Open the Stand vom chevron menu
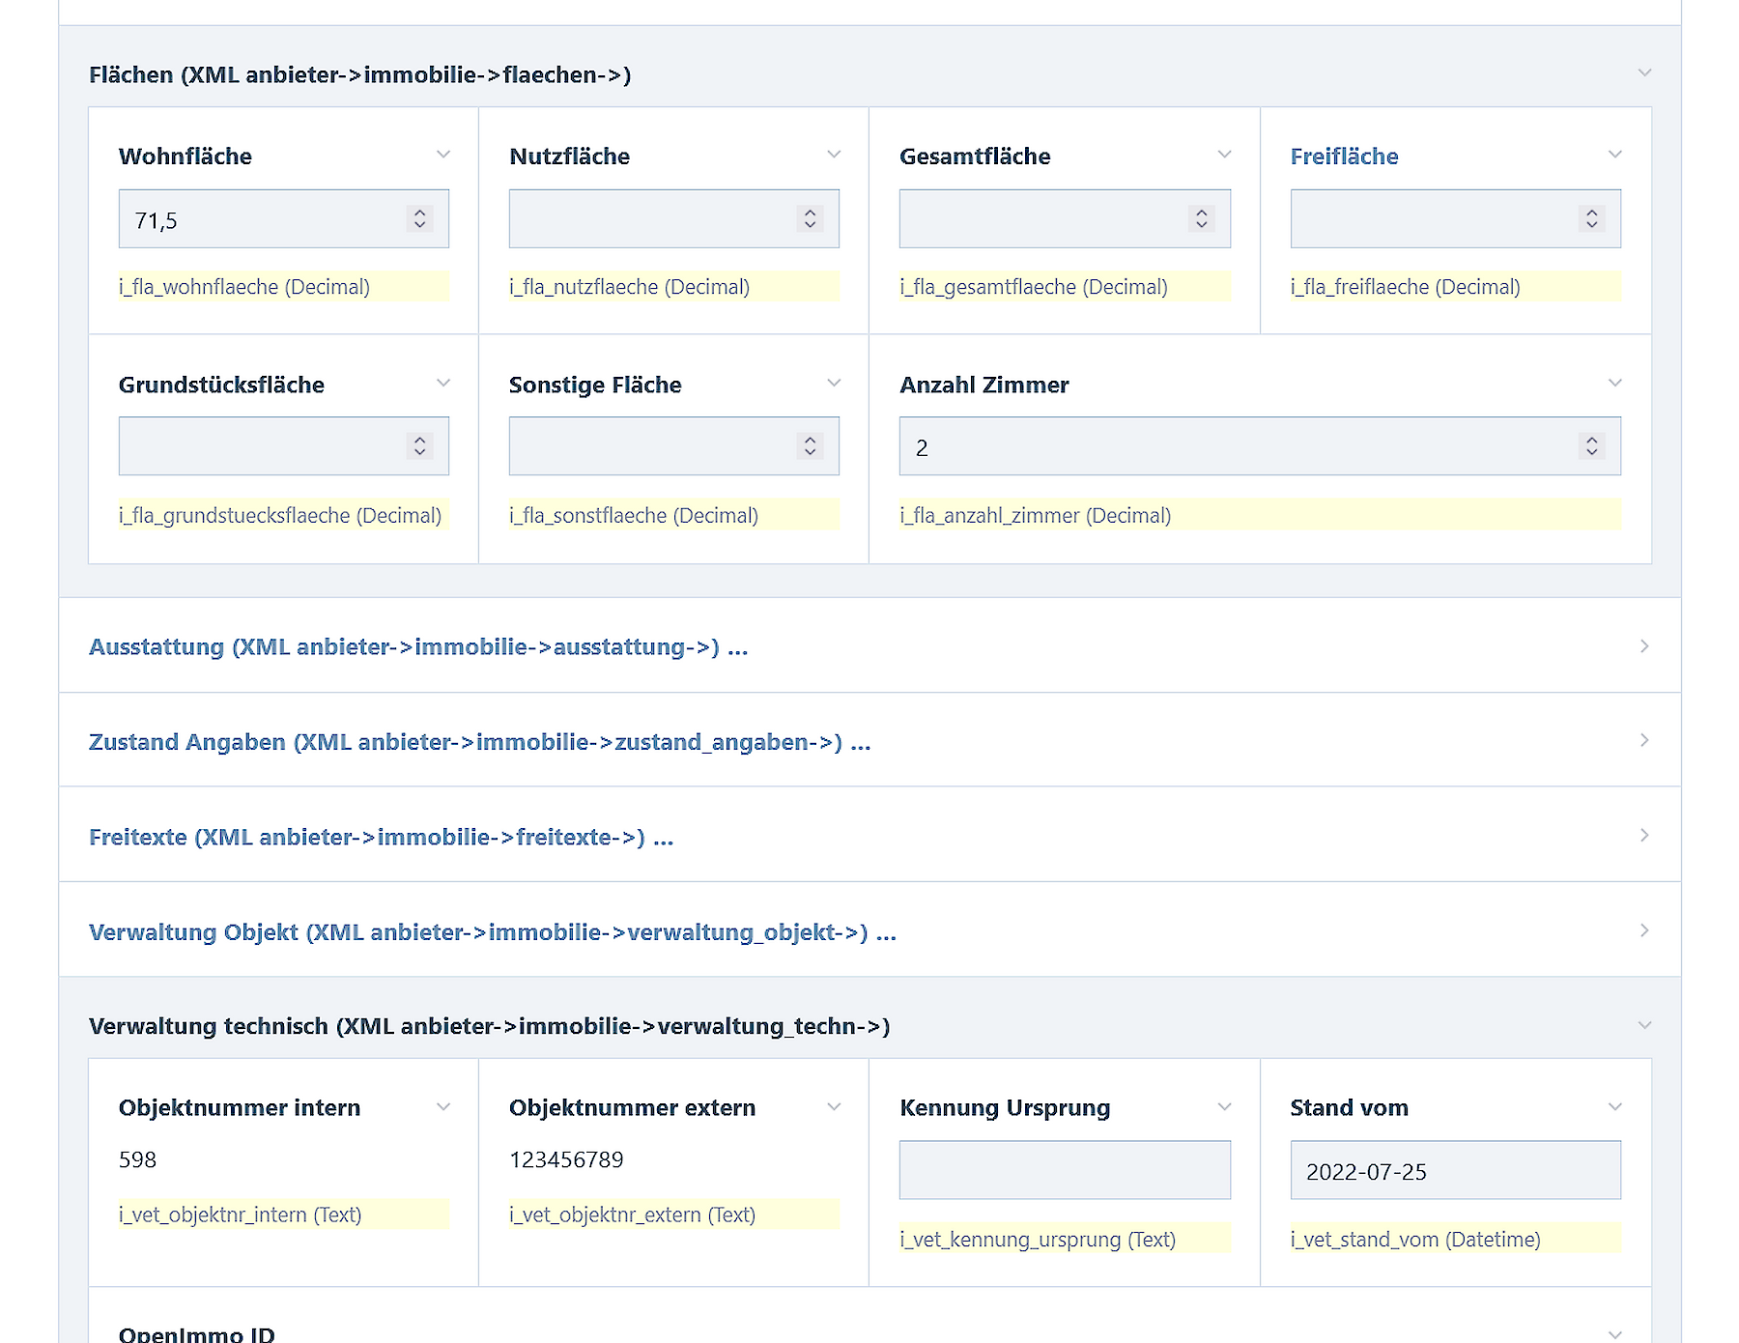Image resolution: width=1739 pixels, height=1343 pixels. click(x=1614, y=1107)
